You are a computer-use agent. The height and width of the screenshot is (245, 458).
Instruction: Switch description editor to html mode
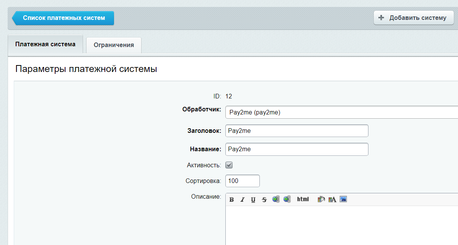tap(303, 199)
